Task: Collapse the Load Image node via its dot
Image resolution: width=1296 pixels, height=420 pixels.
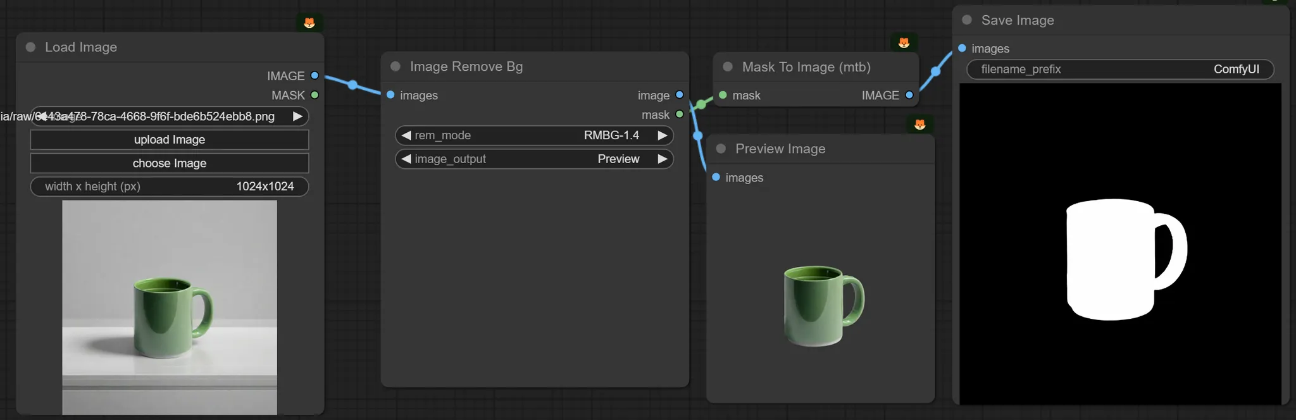Action: 30,47
